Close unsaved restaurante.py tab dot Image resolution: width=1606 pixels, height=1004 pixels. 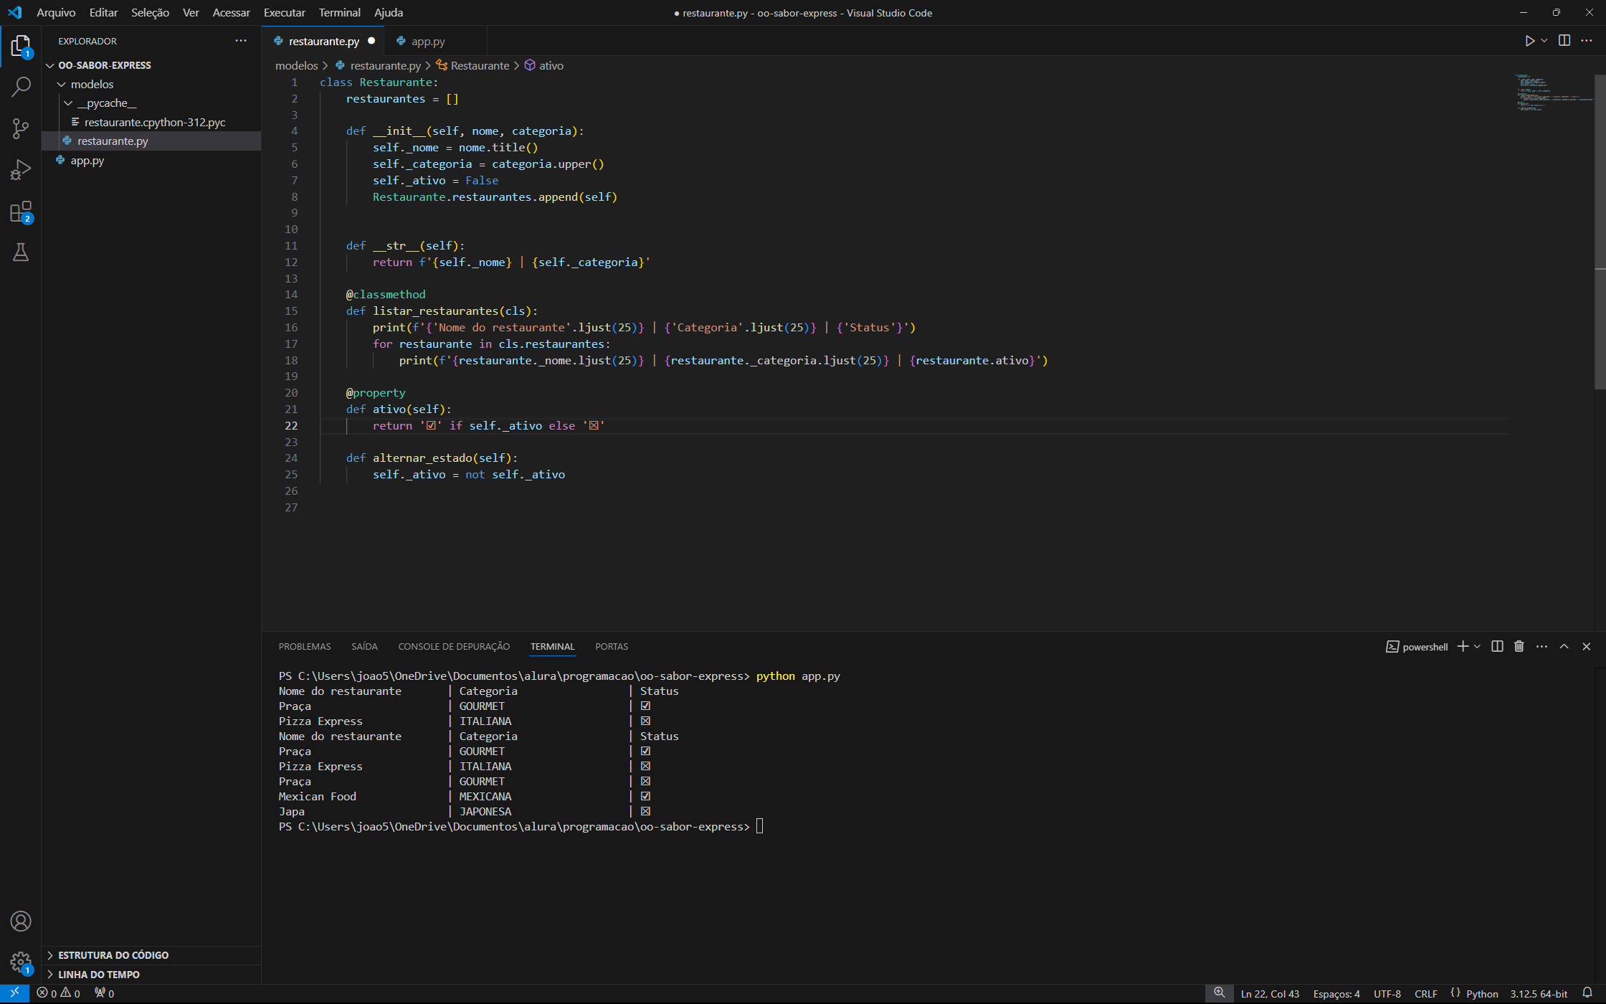pyautogui.click(x=371, y=41)
